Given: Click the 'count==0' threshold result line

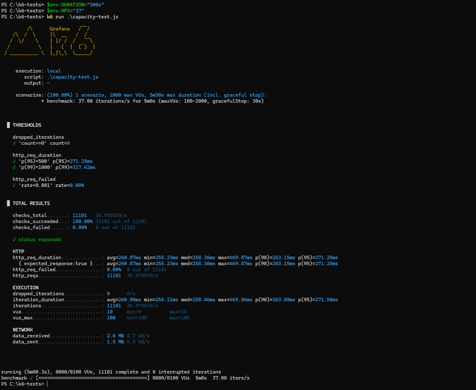Looking at the screenshot, I should point(41,143).
